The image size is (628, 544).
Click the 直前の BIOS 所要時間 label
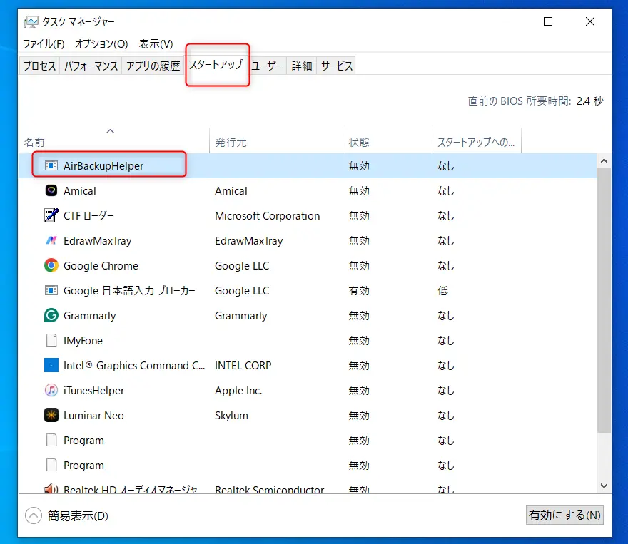point(519,101)
